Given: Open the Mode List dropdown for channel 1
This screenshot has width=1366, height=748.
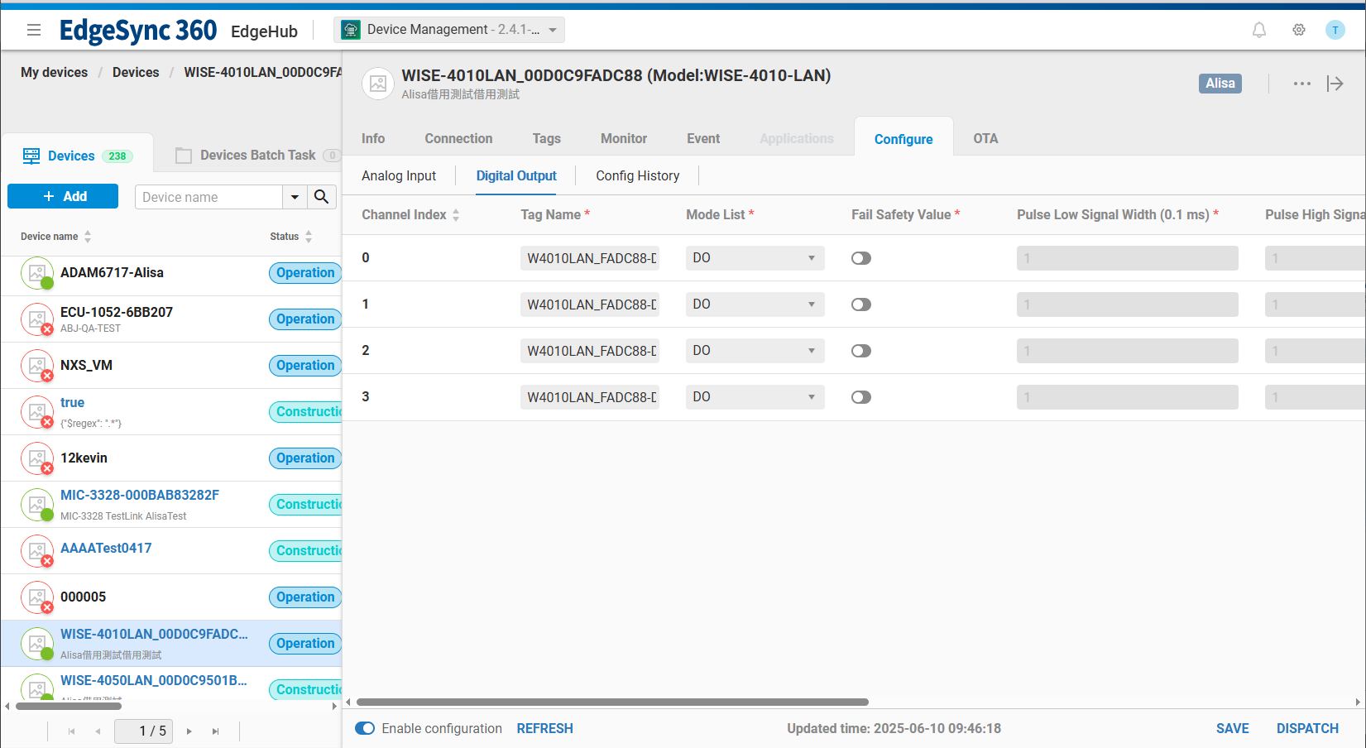Looking at the screenshot, I should pos(754,304).
